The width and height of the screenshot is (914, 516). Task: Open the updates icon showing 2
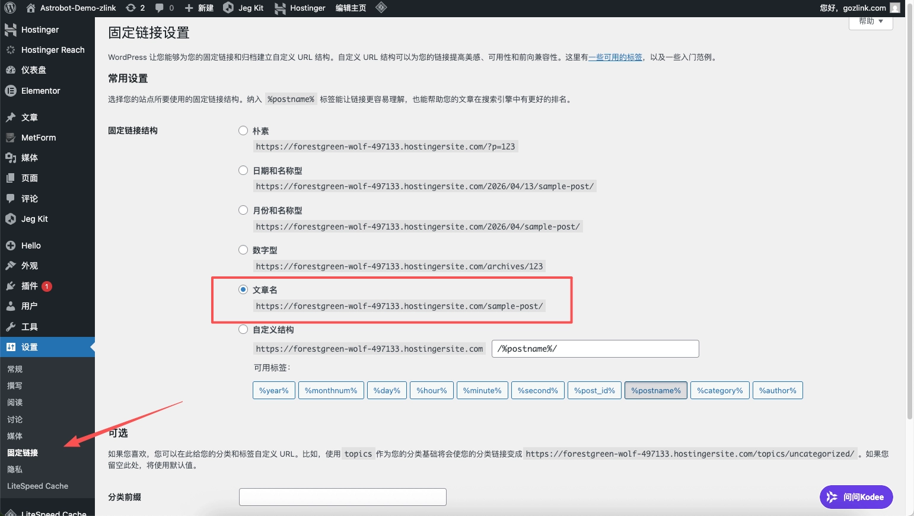[130, 8]
